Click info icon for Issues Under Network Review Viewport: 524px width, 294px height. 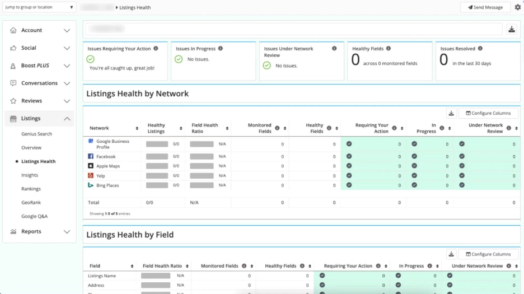tap(334, 49)
